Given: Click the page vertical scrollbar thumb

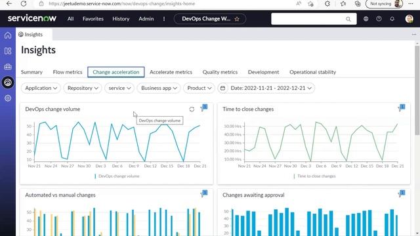Looking at the screenshot, I should [x=417, y=90].
